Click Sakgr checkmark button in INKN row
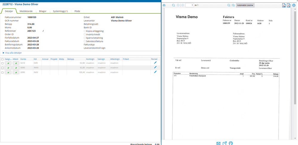Image resolution: width=298 pixels, height=145 pixels. pyautogui.click(x=8, y=67)
